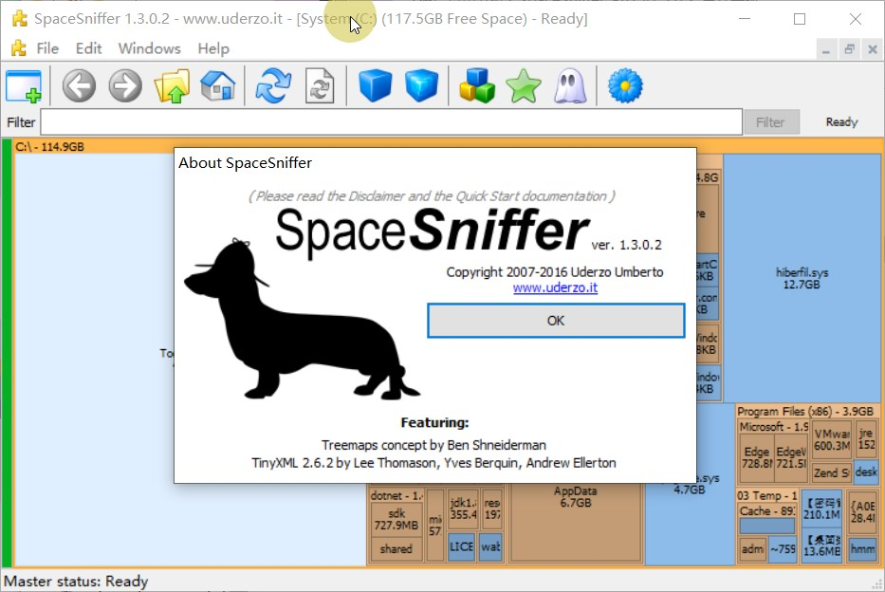Viewport: 885px width, 592px height.
Task: Rescan the selected zone
Action: [x=320, y=85]
